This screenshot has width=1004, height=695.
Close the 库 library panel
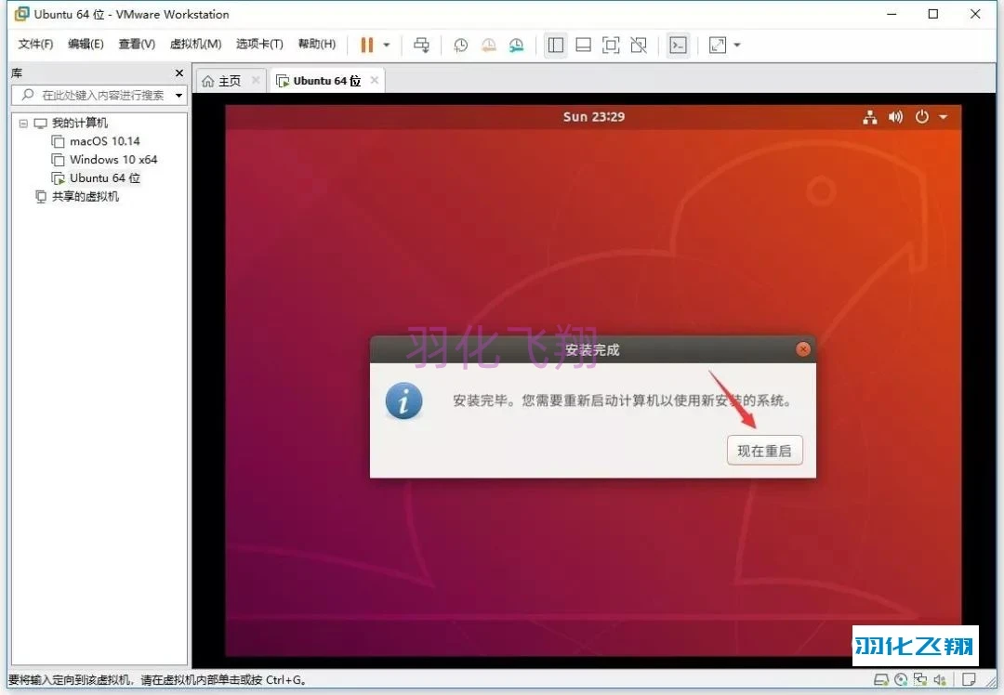pyautogui.click(x=179, y=73)
